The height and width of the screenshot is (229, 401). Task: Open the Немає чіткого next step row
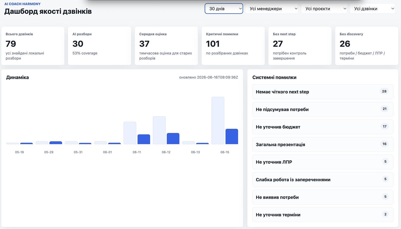323,92
